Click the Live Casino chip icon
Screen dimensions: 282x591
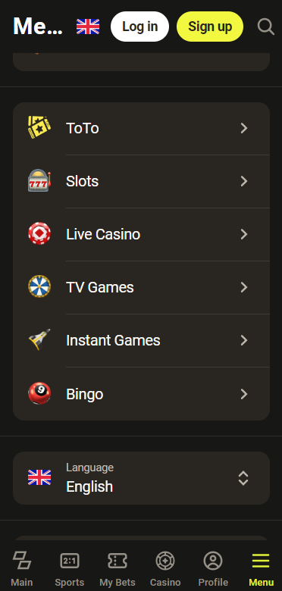(39, 234)
